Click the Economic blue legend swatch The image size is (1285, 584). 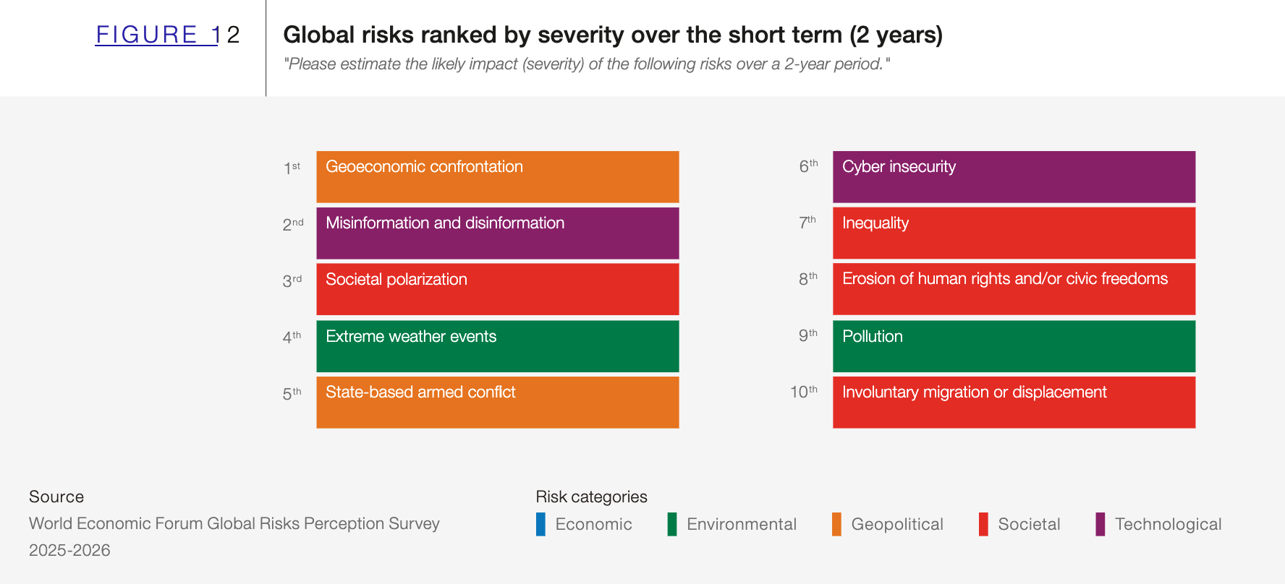pyautogui.click(x=540, y=524)
